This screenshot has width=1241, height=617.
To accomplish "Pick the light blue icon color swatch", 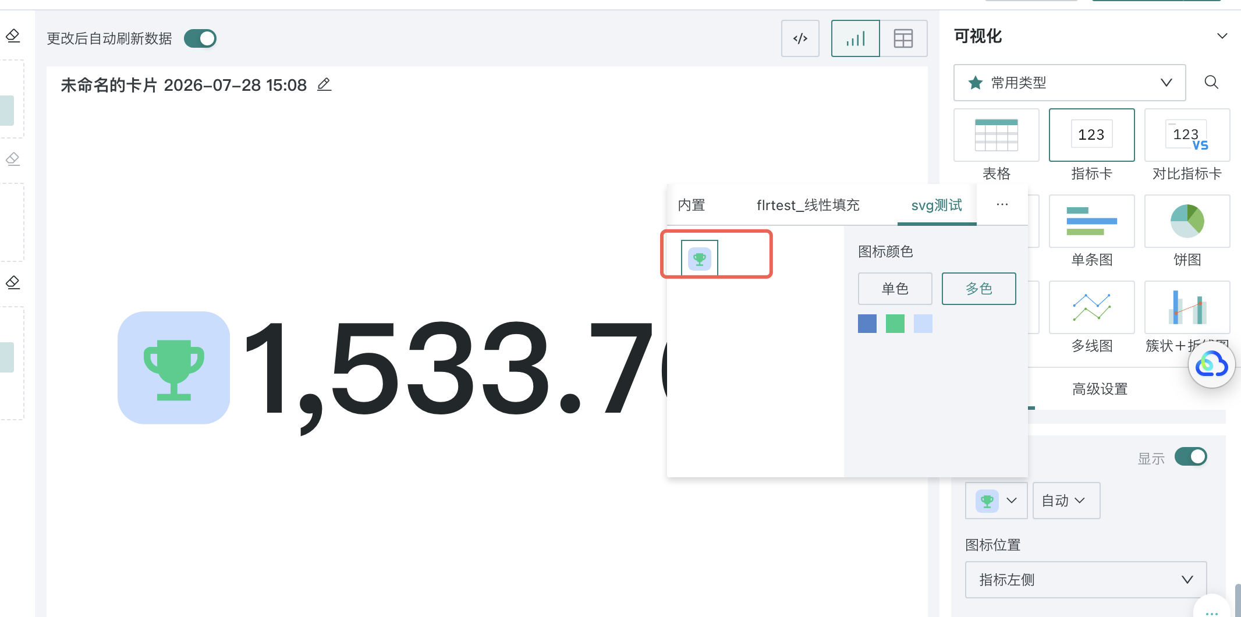I will tap(923, 324).
